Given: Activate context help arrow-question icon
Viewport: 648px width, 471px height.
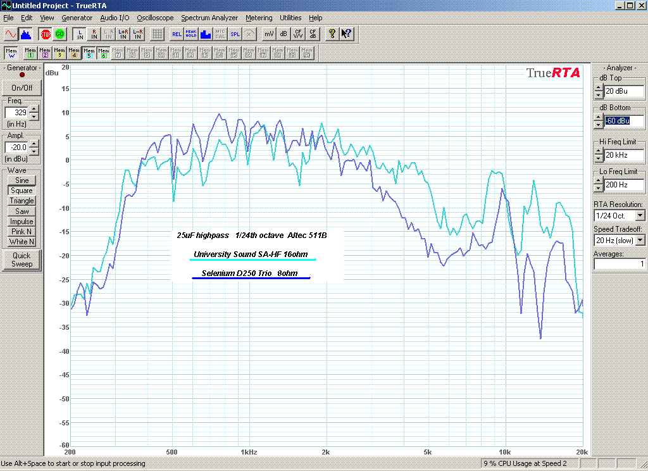Looking at the screenshot, I should (346, 34).
